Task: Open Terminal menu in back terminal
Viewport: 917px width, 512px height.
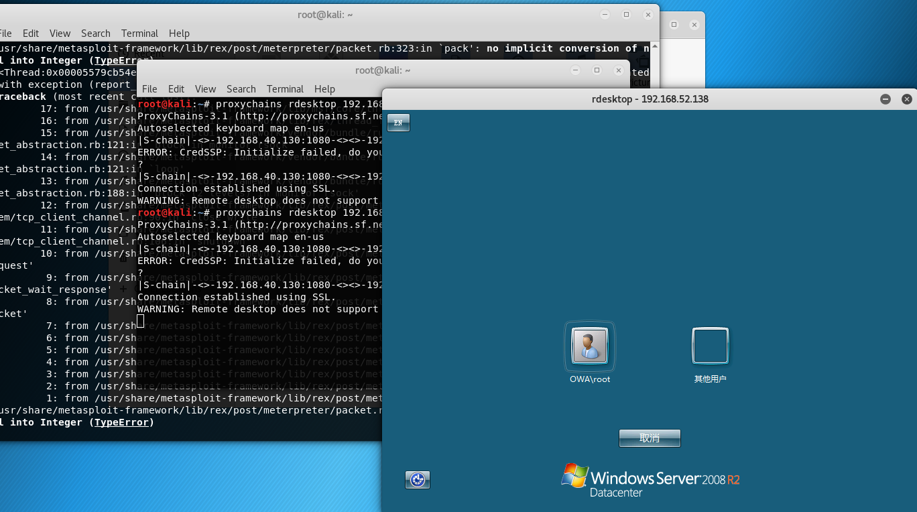Action: point(139,34)
